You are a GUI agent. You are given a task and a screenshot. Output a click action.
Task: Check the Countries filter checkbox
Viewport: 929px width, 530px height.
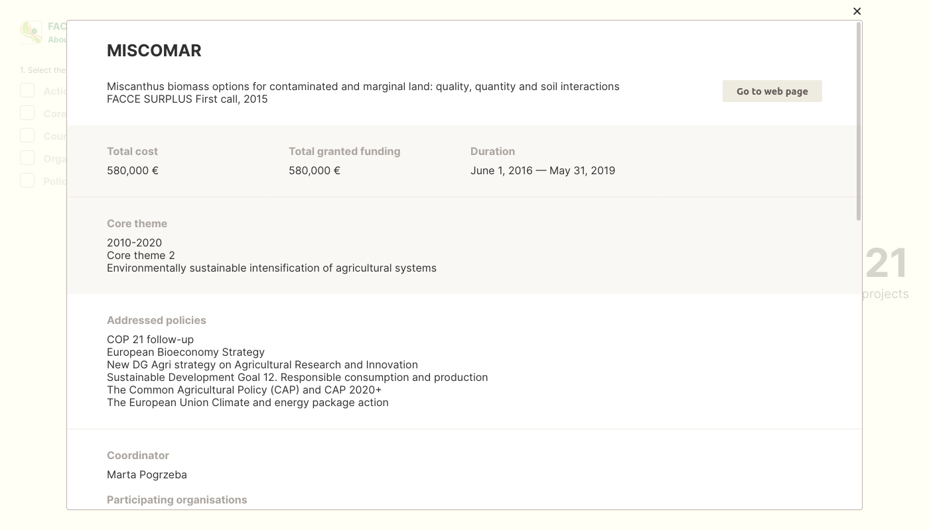coord(27,136)
